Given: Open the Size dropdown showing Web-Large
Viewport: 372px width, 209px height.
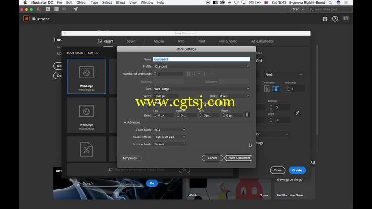Looking at the screenshot, I should coord(201,89).
